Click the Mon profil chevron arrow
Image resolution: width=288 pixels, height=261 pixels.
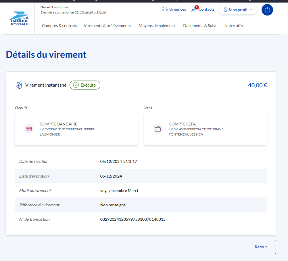click(251, 10)
